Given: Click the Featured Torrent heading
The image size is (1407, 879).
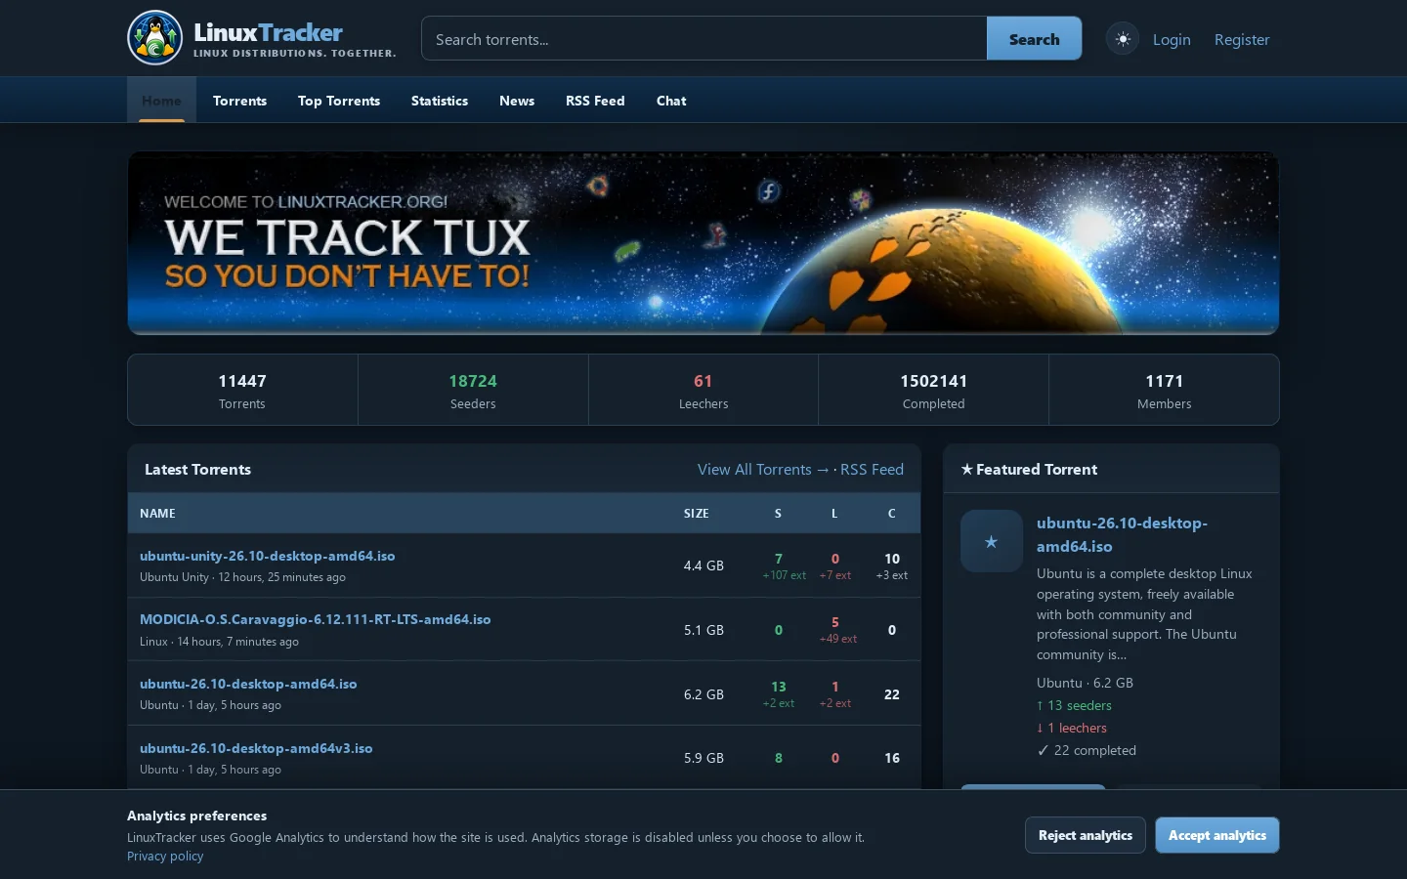Looking at the screenshot, I should 1029,470.
